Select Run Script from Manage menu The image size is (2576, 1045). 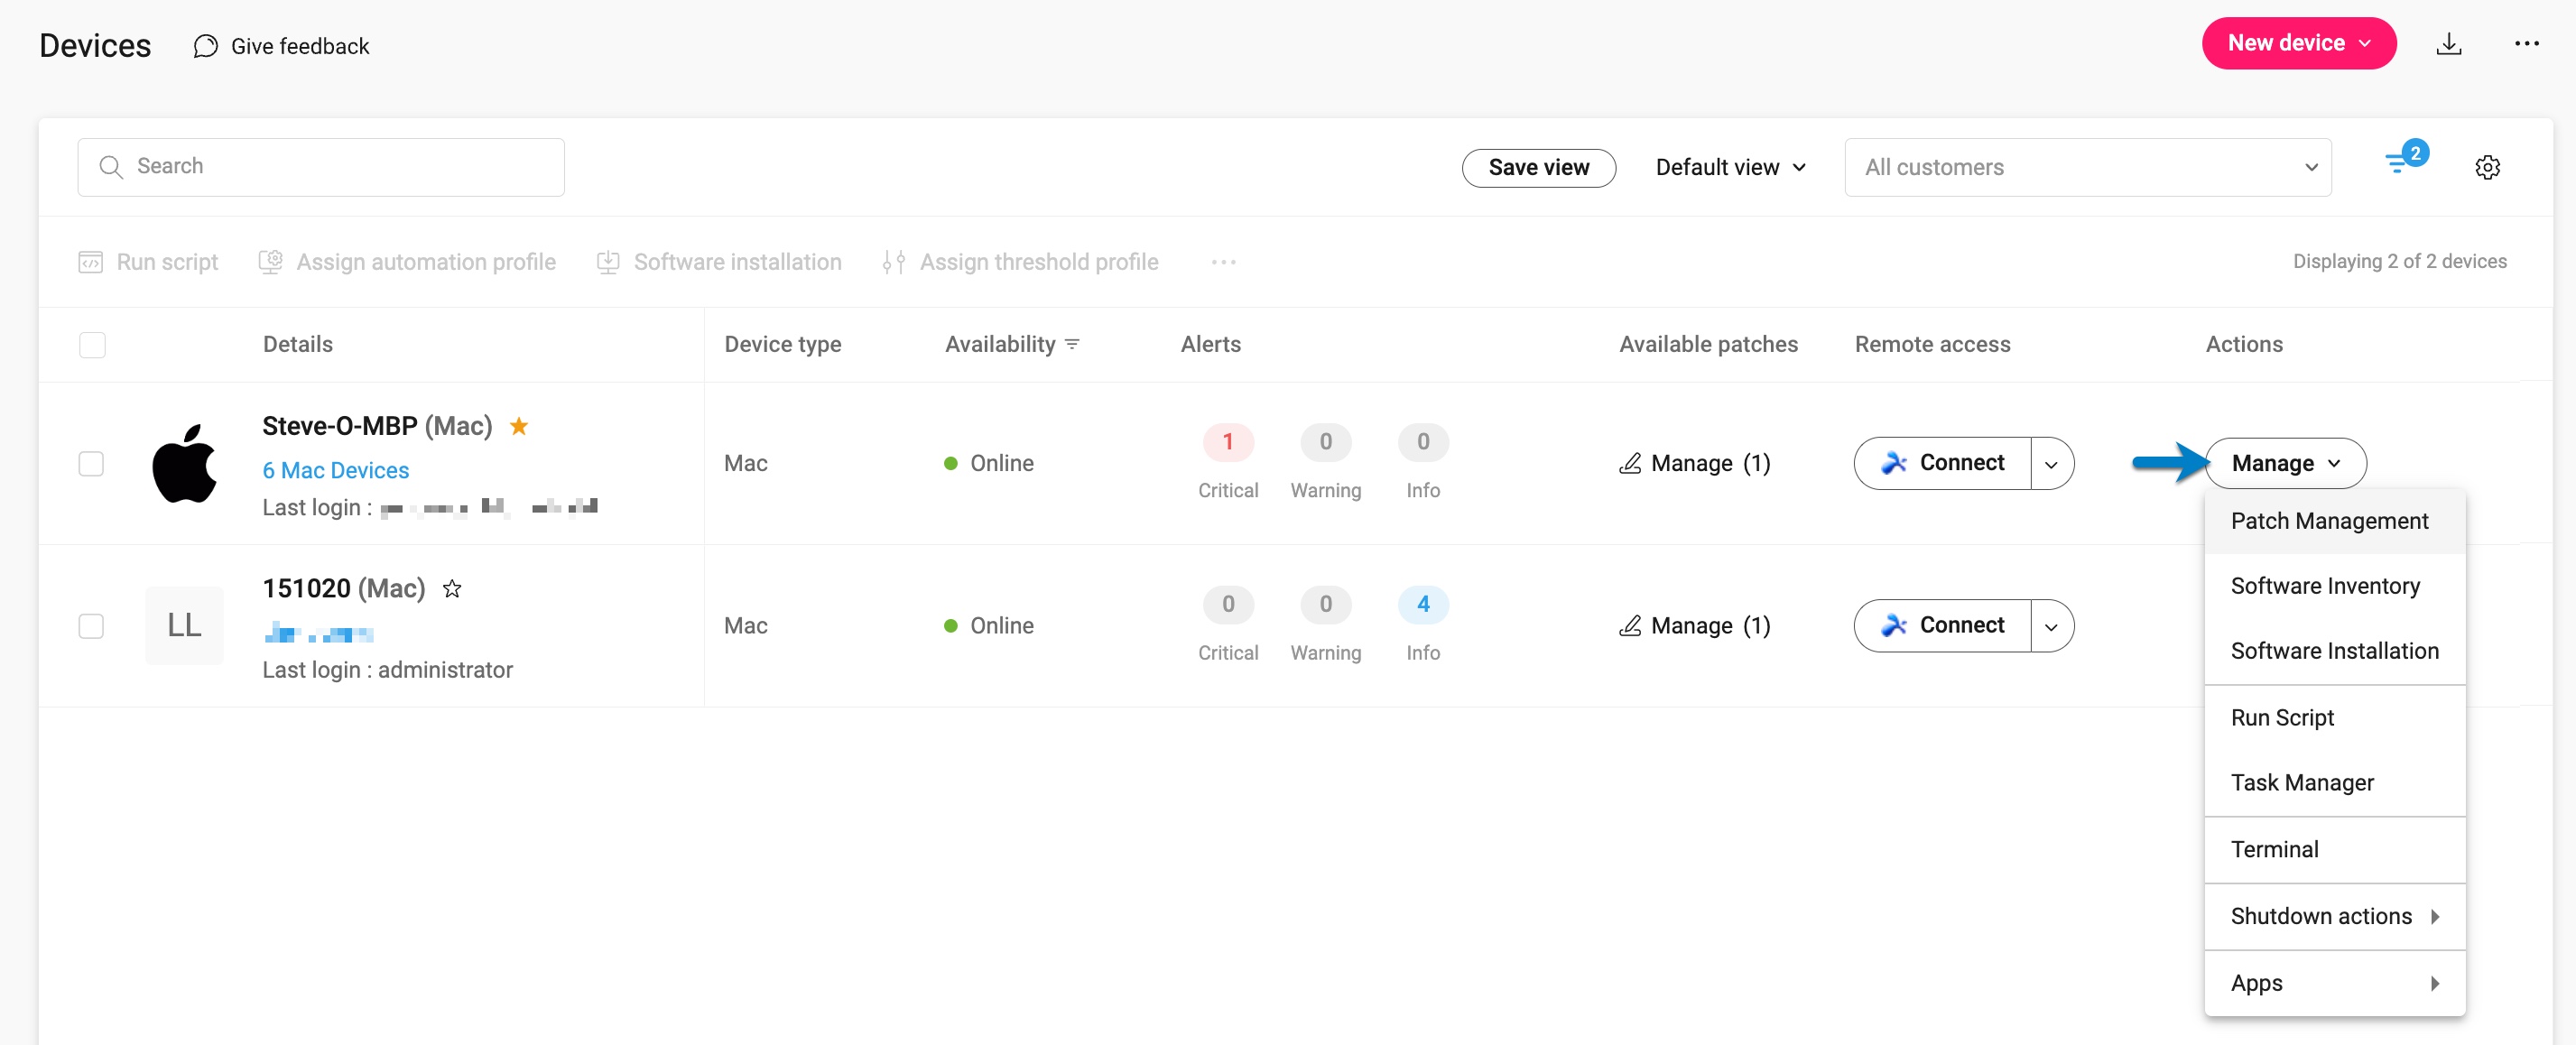[x=2333, y=718]
